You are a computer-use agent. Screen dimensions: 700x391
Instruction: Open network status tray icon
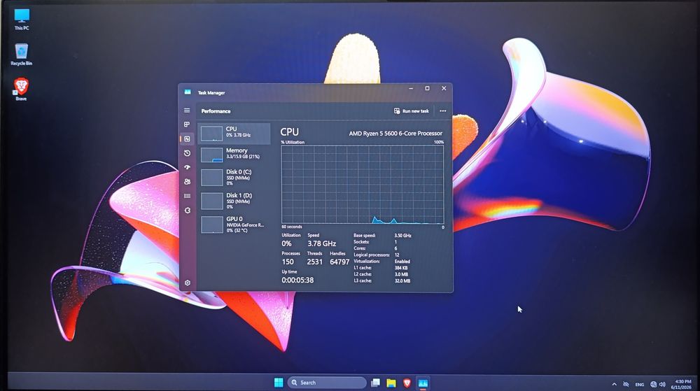(653, 384)
